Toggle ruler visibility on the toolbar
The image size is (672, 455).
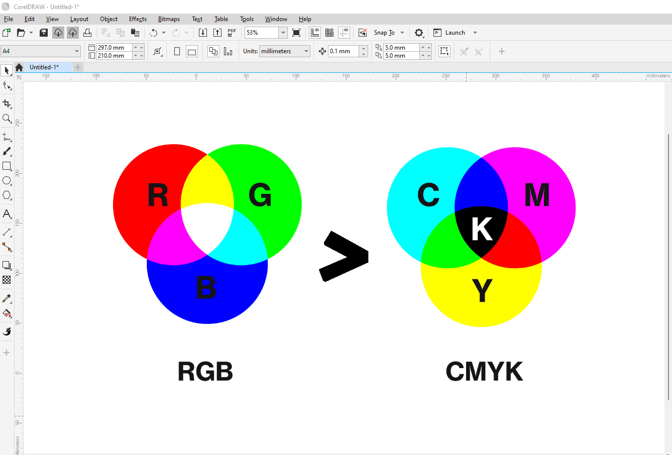(x=314, y=32)
